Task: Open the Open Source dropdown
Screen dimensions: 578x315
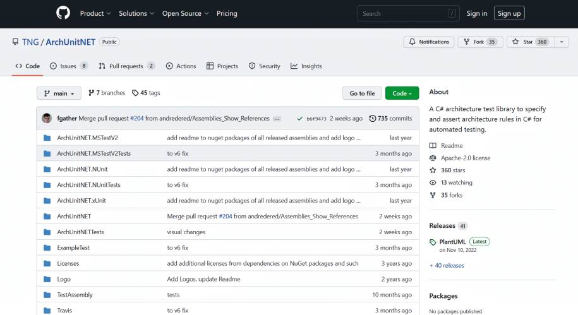Action: (186, 13)
